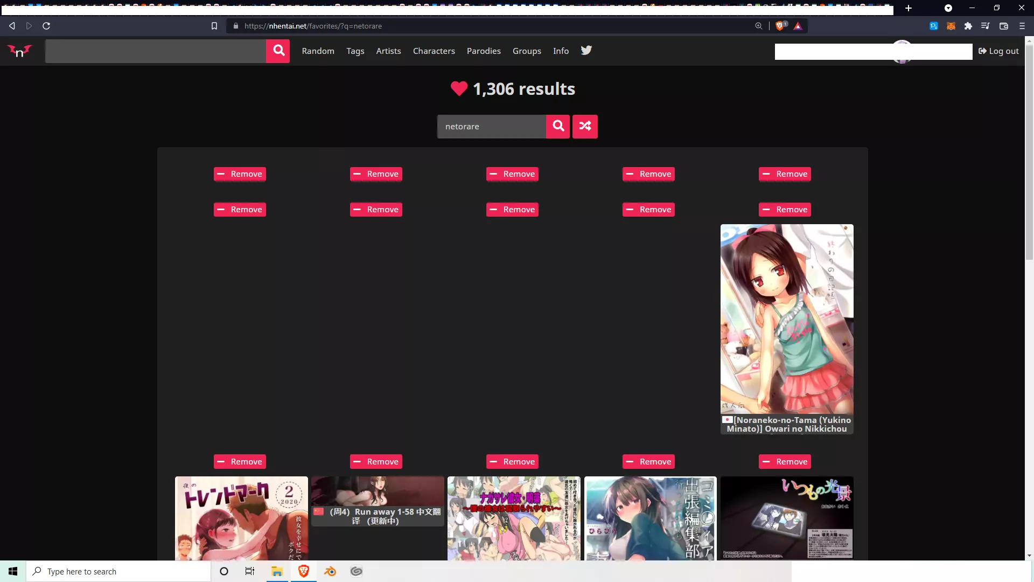Screen dimensions: 1034x582
Task: Open the Owari no Nikkichou cover thumbnail
Action: [786, 318]
